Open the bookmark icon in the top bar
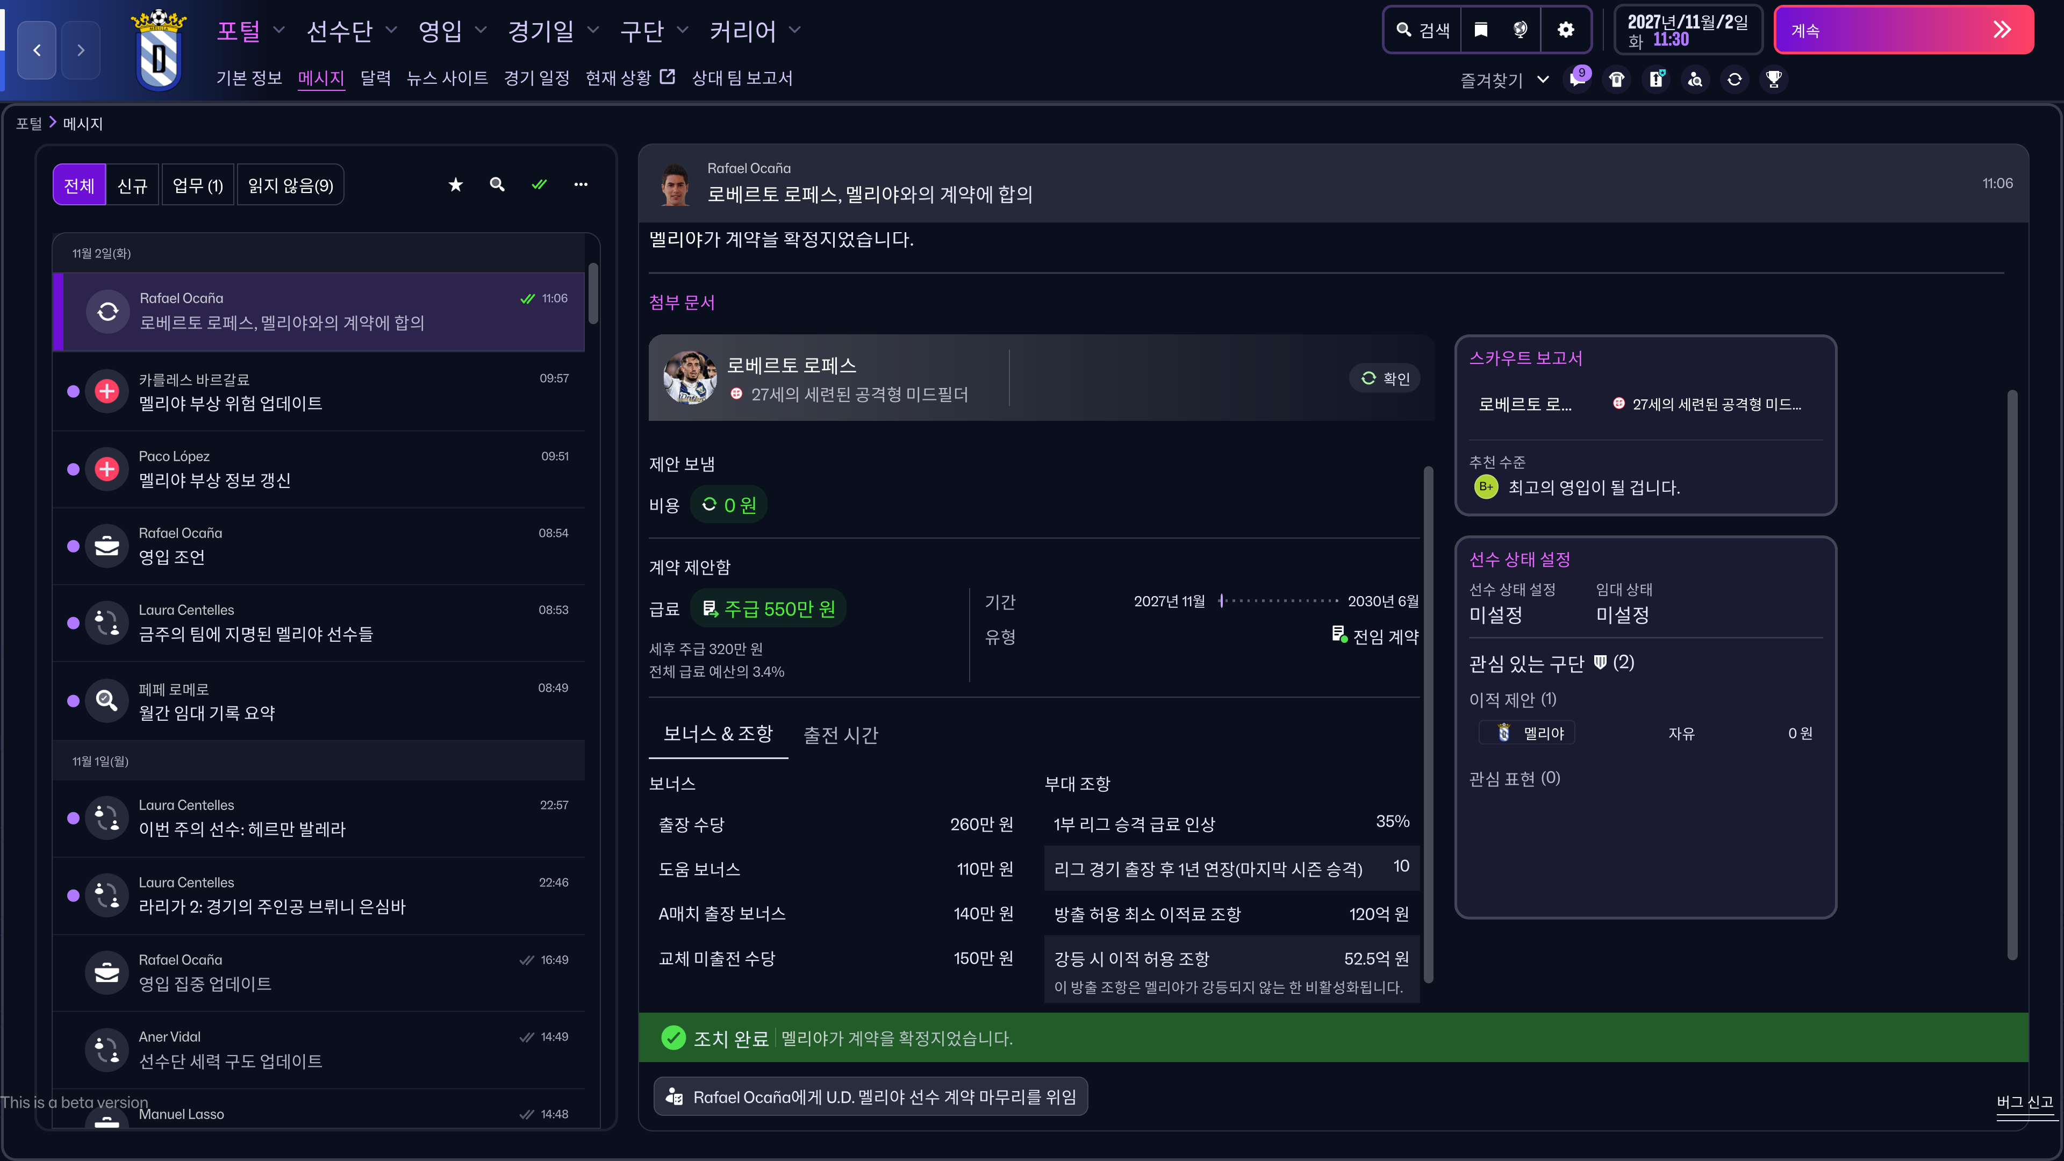Viewport: 2064px width, 1161px height. [x=1481, y=31]
